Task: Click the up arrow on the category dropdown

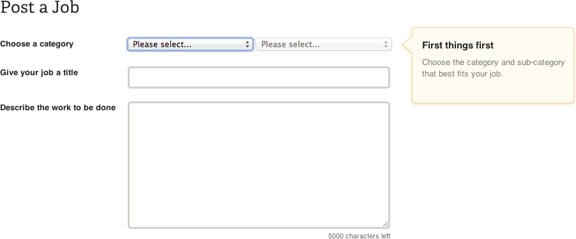Action: pos(248,42)
